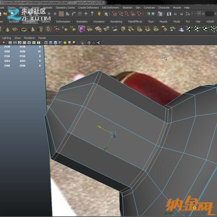This screenshot has height=217, width=217.
Task: Switch to the nCloth shelf tab
Action: tap(210, 22)
